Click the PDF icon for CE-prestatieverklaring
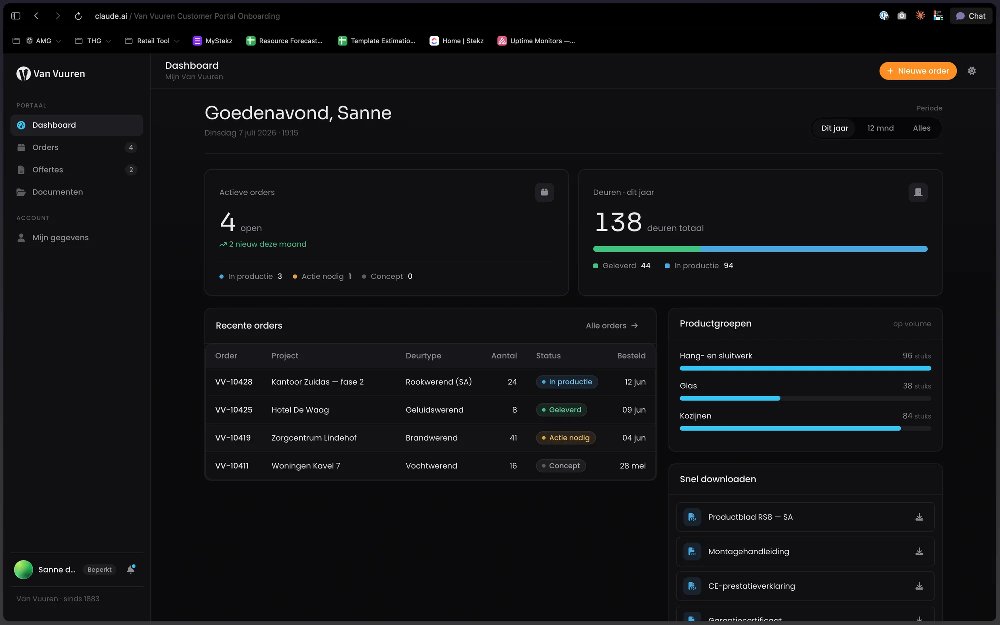Image resolution: width=1000 pixels, height=625 pixels. pyautogui.click(x=692, y=586)
